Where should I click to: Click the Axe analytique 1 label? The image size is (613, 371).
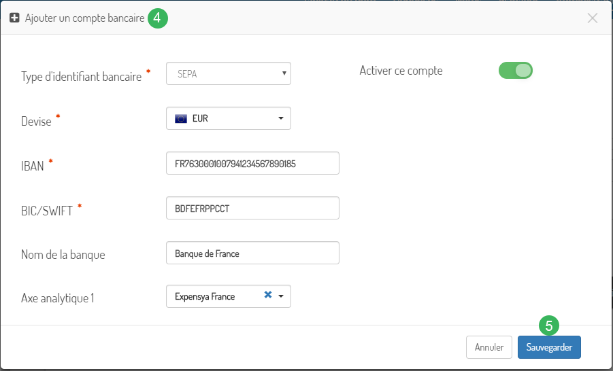[57, 298]
